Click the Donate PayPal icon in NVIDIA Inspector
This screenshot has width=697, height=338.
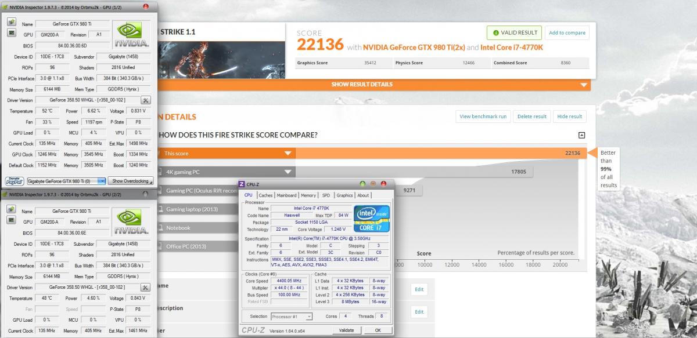15,181
